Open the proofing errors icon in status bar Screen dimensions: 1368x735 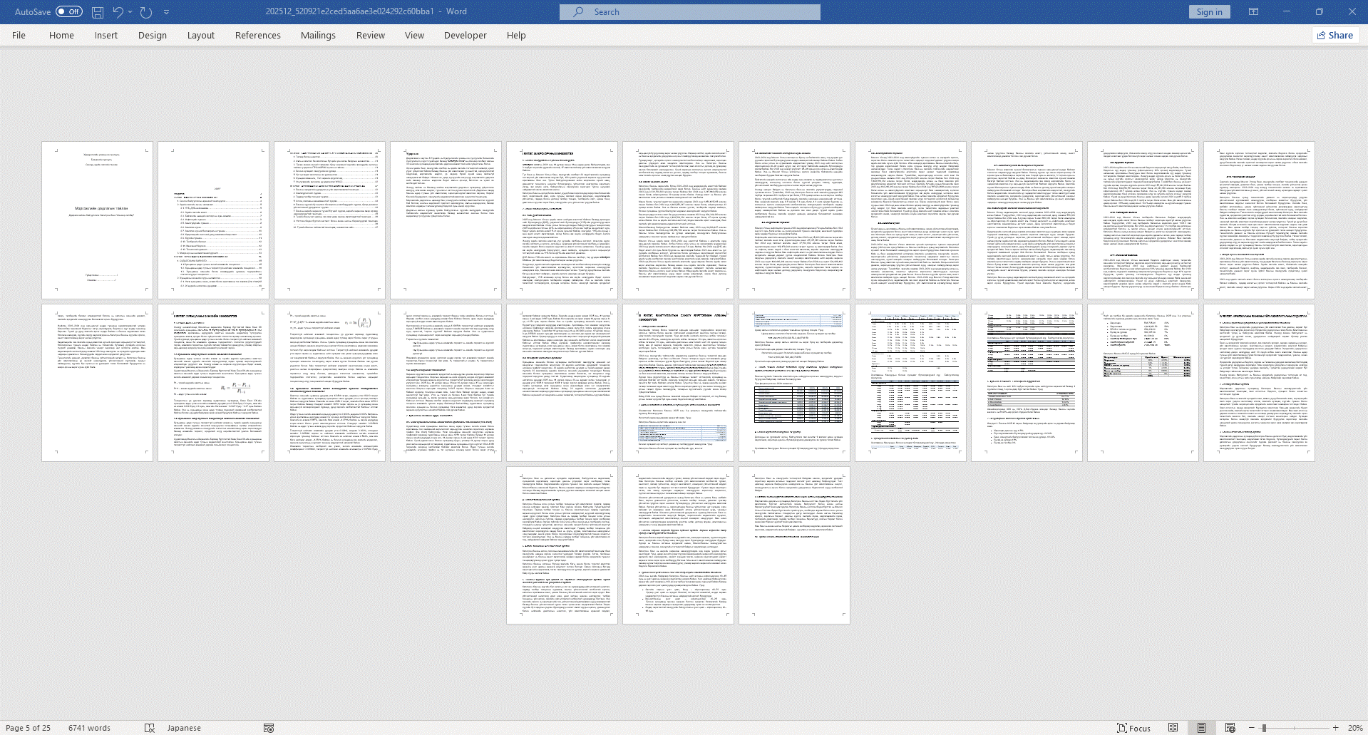pos(150,728)
